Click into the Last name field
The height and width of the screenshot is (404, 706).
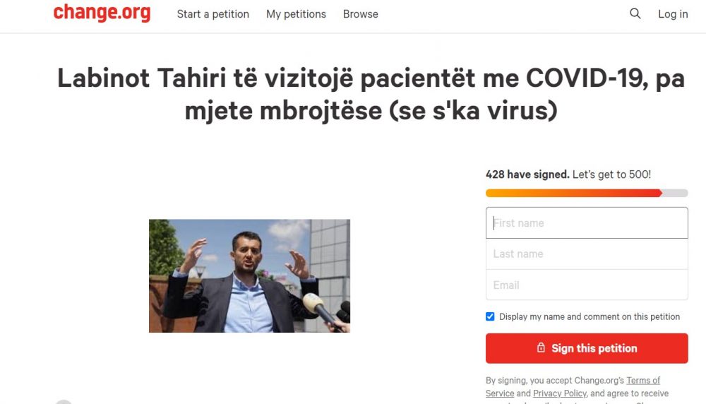click(x=587, y=254)
